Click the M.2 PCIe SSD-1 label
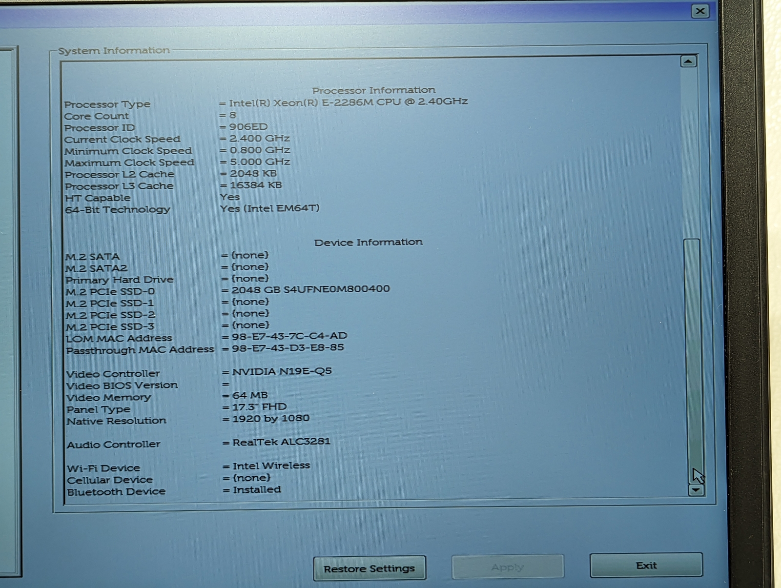 tap(110, 304)
